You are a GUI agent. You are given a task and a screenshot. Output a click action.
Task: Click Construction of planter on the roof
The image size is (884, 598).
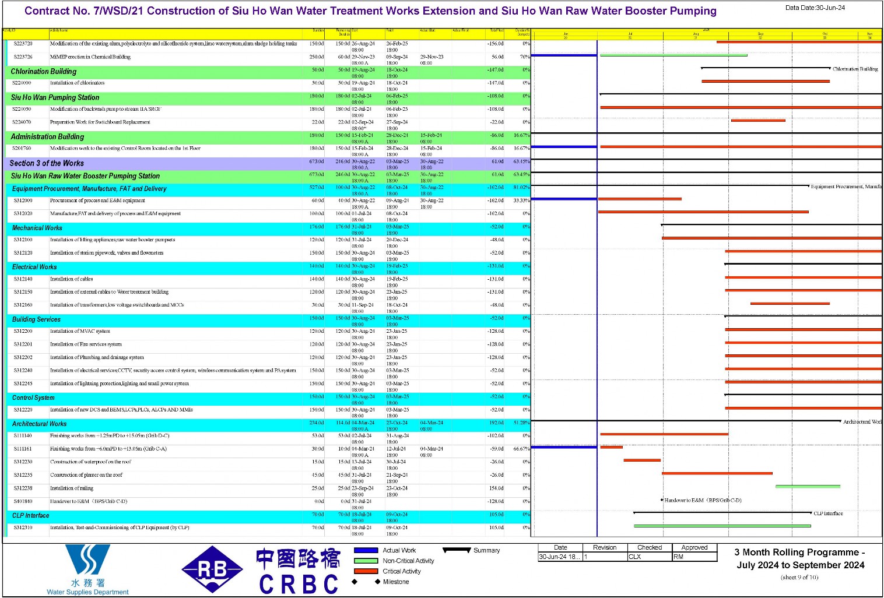pos(86,475)
